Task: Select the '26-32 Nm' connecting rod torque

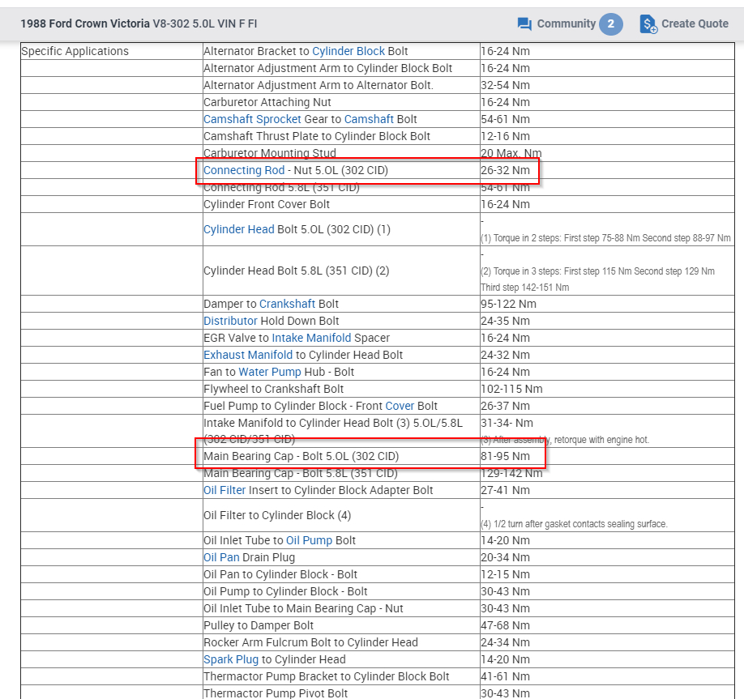Action: tap(506, 170)
